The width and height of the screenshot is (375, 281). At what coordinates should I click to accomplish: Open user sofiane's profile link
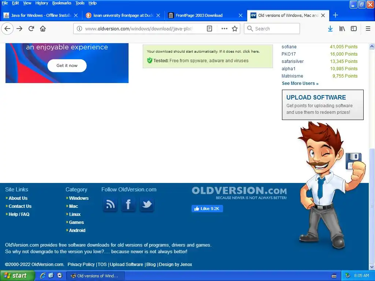[289, 47]
